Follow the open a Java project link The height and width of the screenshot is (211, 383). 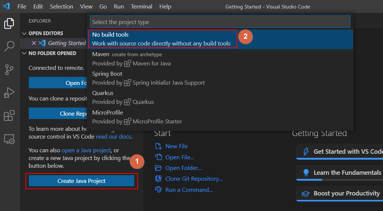coord(86,150)
